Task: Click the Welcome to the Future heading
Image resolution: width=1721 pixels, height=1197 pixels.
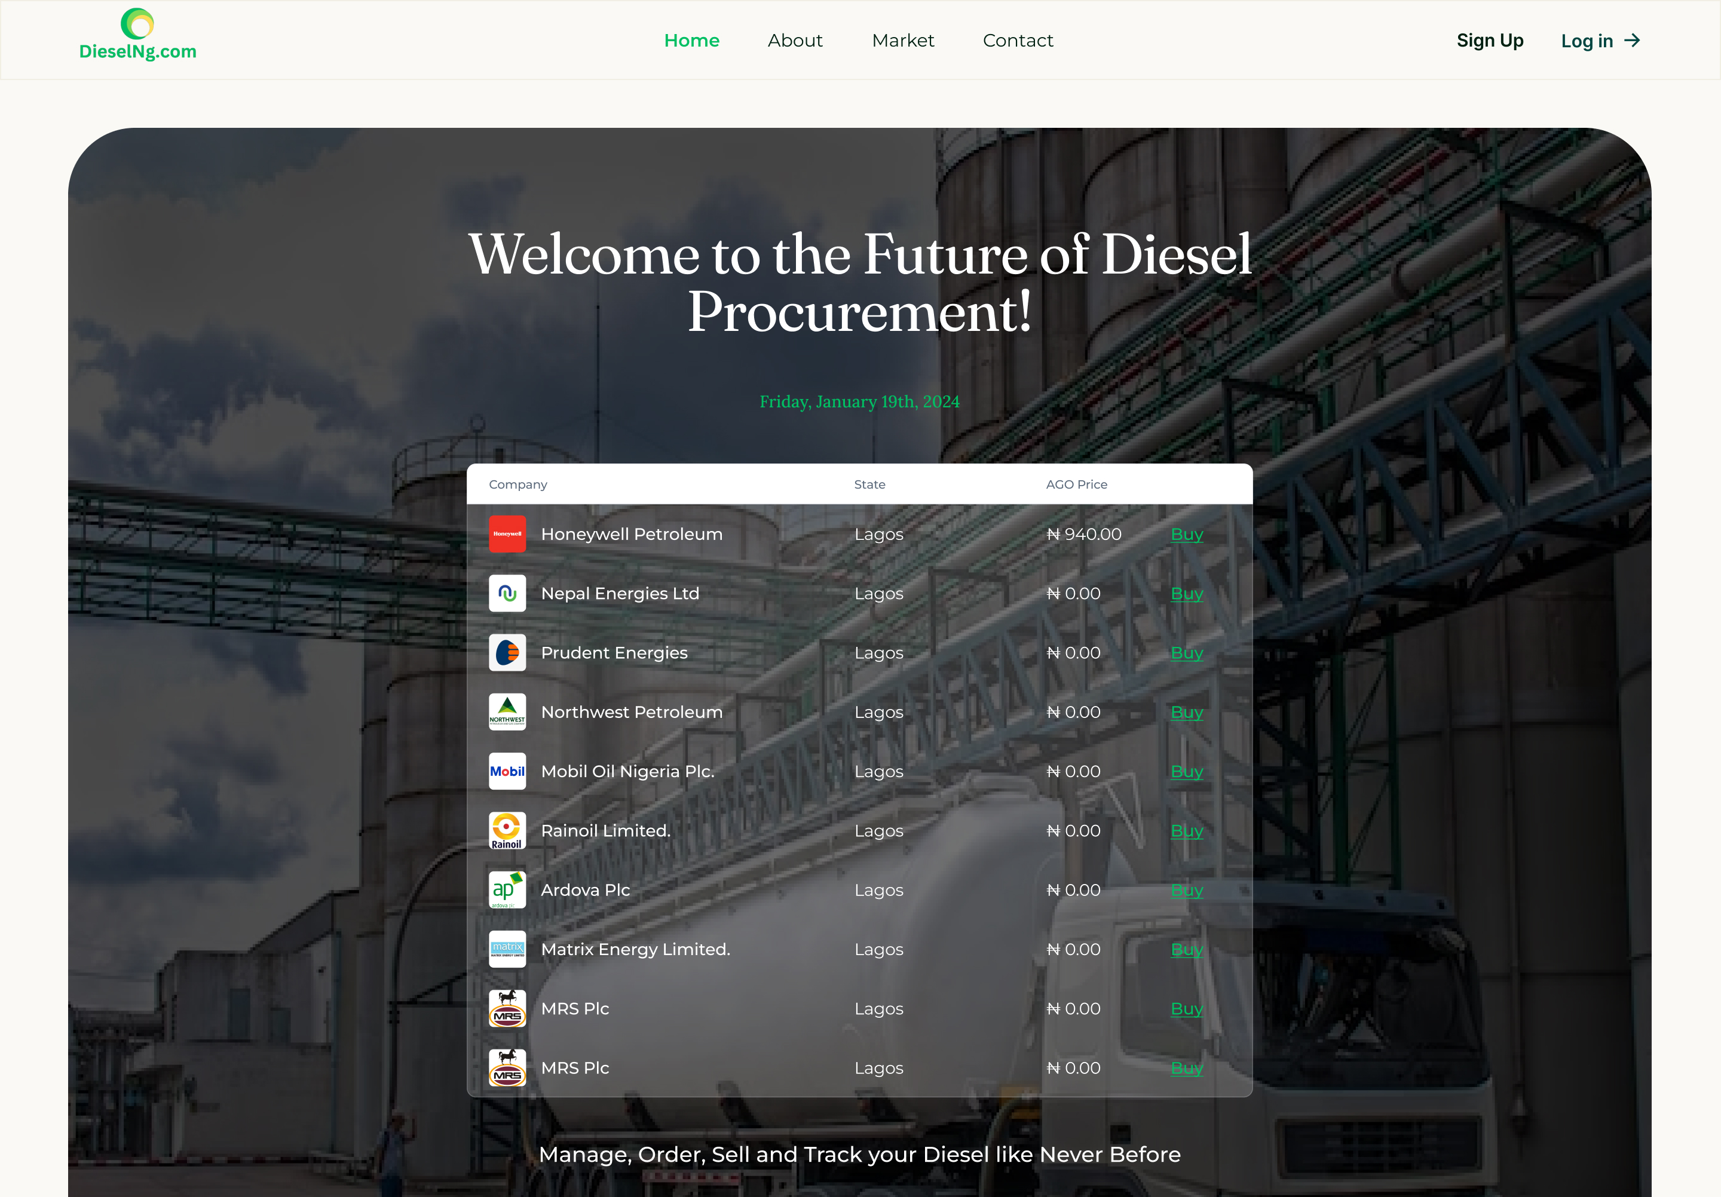Action: pyautogui.click(x=860, y=283)
